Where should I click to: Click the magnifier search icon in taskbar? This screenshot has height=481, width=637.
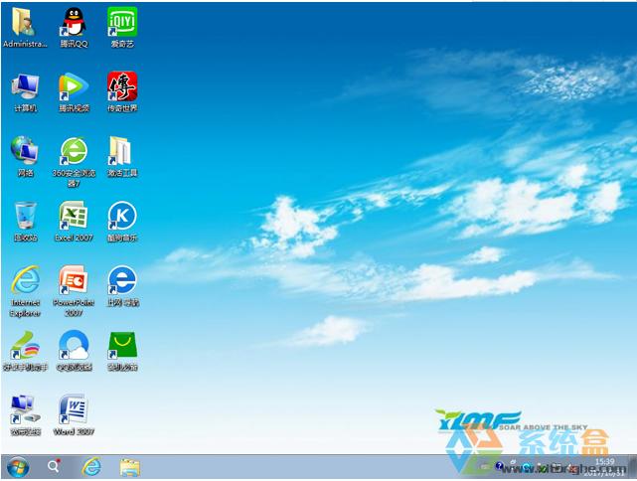(x=54, y=467)
